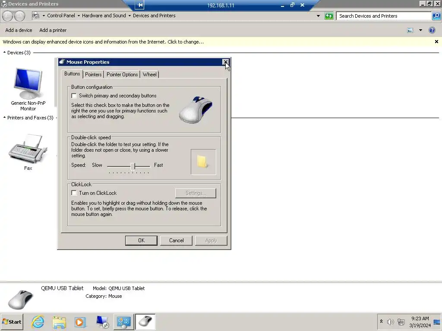Click the Forward navigation arrow
Viewport: 442px width, 331px height.
tap(19, 16)
